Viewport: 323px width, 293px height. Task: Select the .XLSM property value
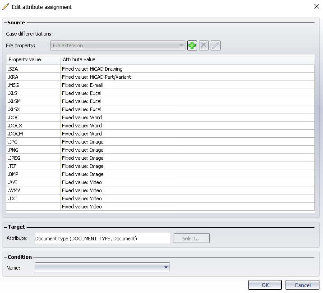click(x=33, y=101)
